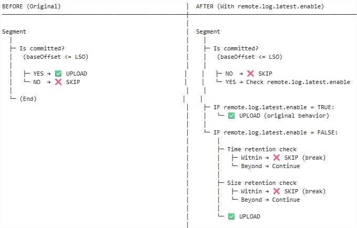This screenshot has height=228, width=357.
Task: Click Is committed? in the AFTER tree
Action: 236,48
